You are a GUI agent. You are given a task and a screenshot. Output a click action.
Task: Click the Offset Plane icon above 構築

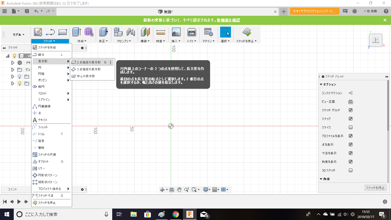pos(145,32)
